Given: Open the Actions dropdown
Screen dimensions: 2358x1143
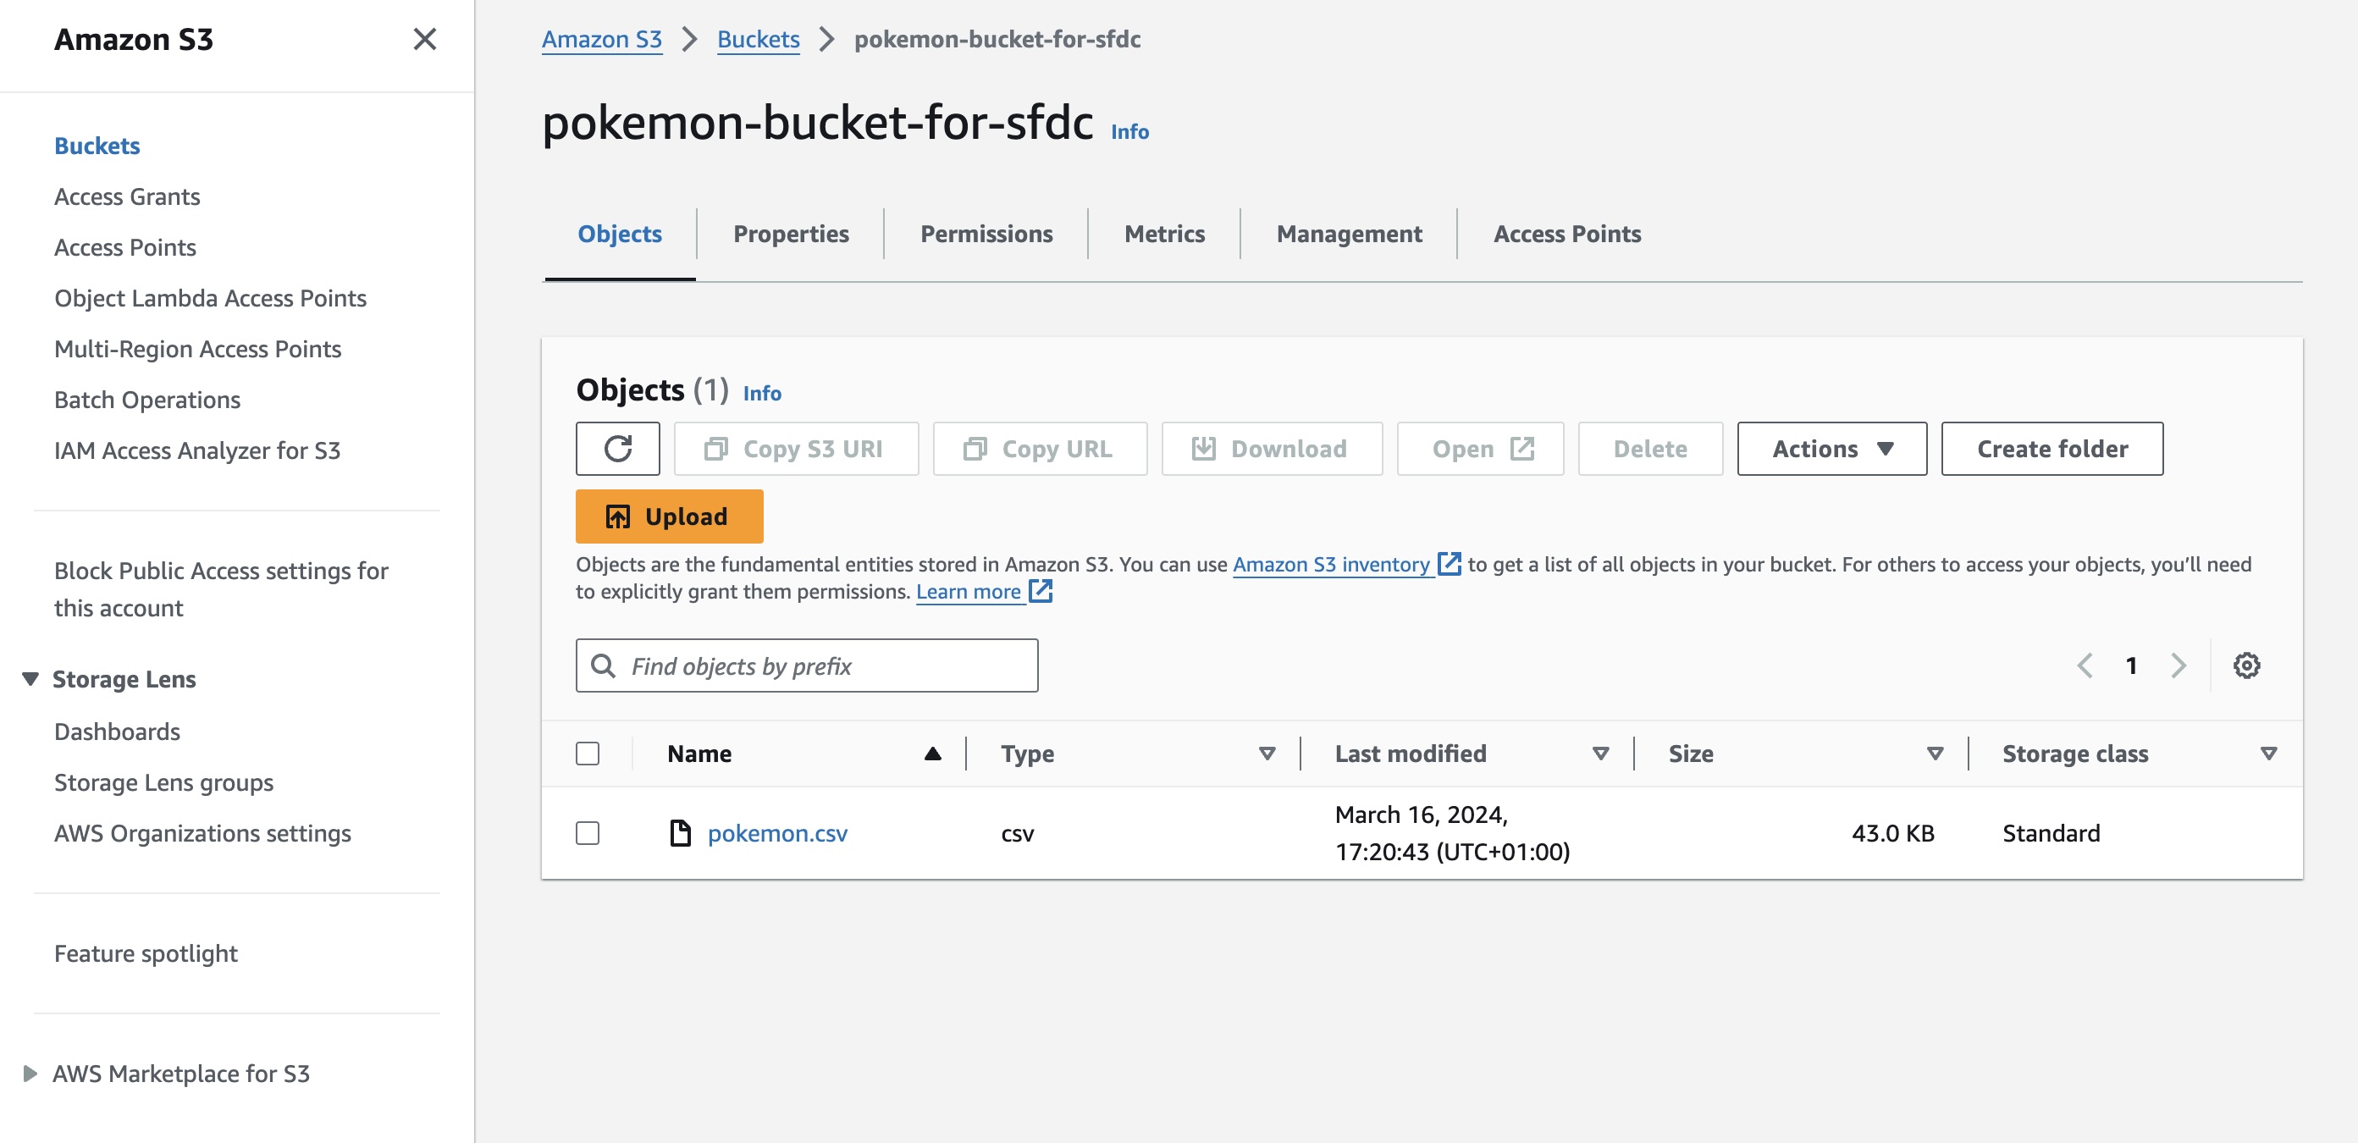Looking at the screenshot, I should click(1831, 449).
